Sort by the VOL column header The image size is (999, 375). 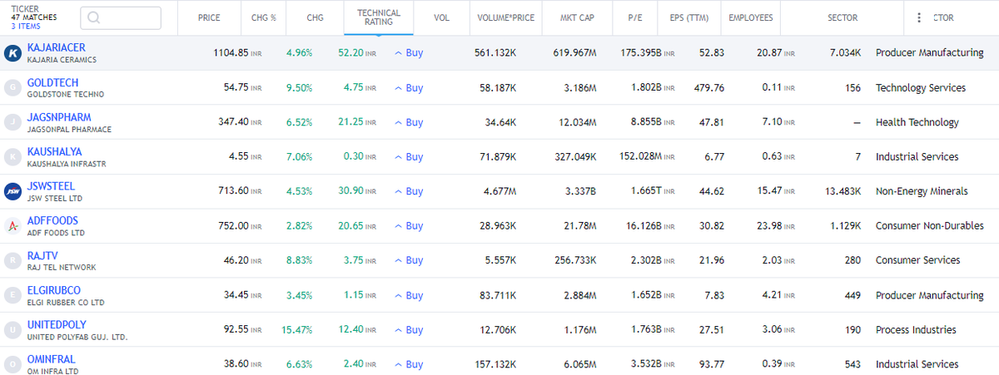pyautogui.click(x=443, y=17)
